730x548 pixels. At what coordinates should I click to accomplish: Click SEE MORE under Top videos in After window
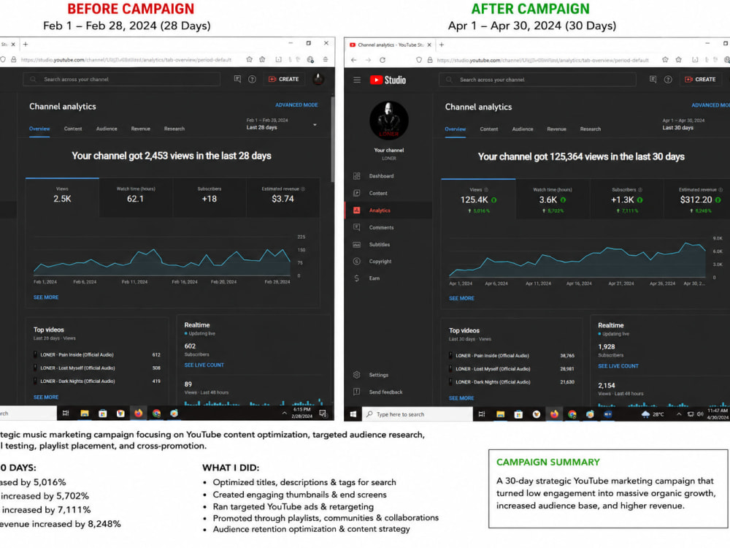461,398
